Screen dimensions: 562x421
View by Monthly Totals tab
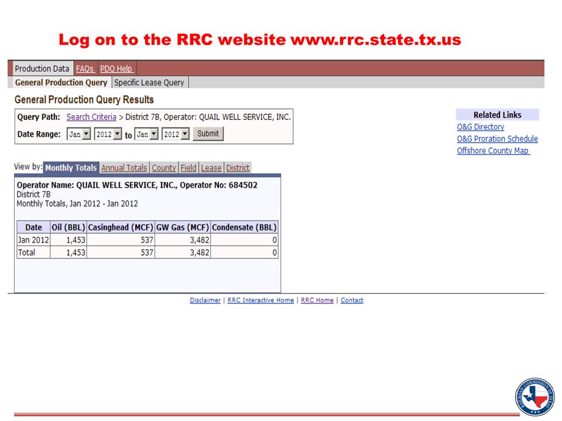click(71, 168)
